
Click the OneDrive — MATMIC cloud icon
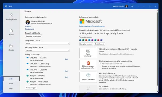(x=28, y=58)
